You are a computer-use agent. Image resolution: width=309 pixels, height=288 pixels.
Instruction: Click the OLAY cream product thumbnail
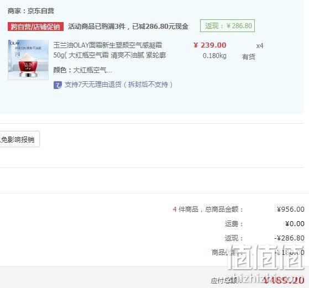tap(28, 60)
